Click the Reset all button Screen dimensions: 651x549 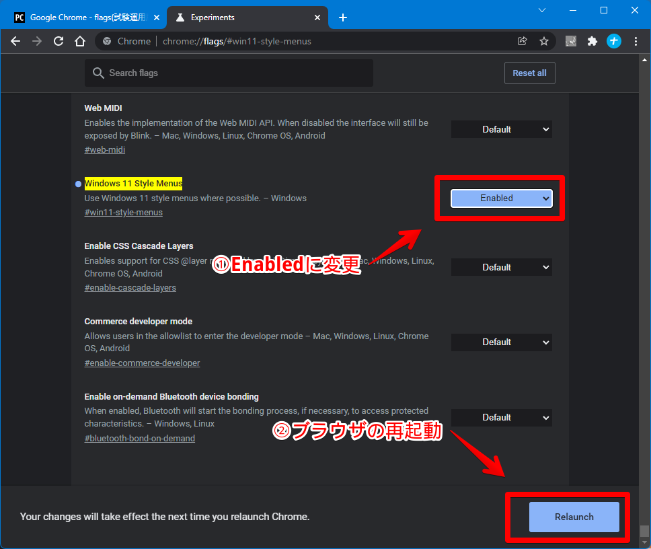pyautogui.click(x=530, y=73)
